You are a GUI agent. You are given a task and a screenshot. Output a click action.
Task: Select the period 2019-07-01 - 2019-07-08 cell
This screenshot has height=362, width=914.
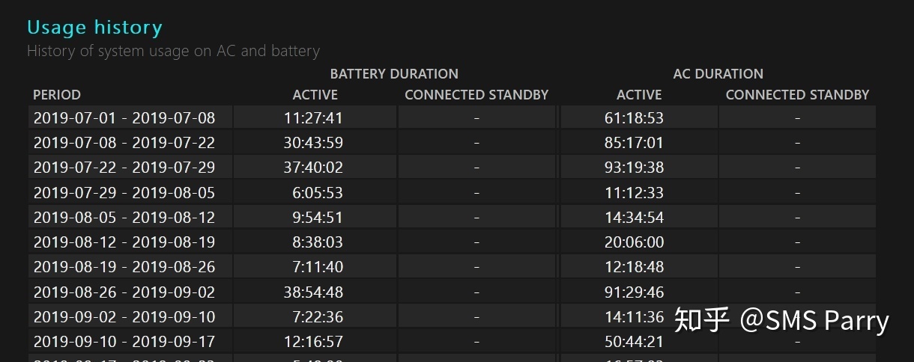[x=124, y=118]
